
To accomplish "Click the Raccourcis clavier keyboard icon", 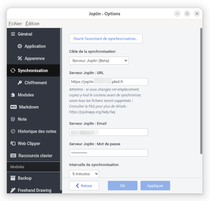I will pos(13,156).
